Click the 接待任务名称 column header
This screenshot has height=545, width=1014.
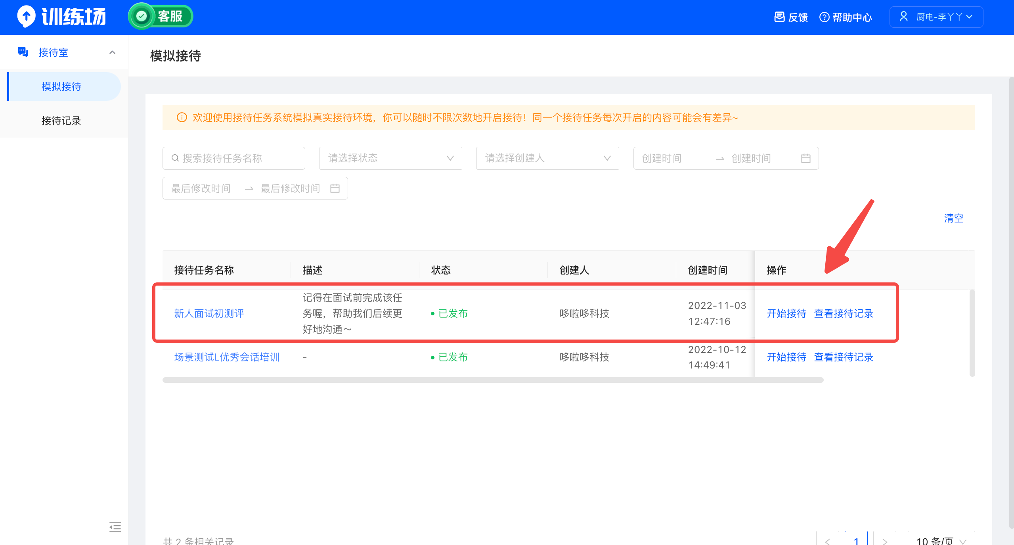tap(204, 270)
